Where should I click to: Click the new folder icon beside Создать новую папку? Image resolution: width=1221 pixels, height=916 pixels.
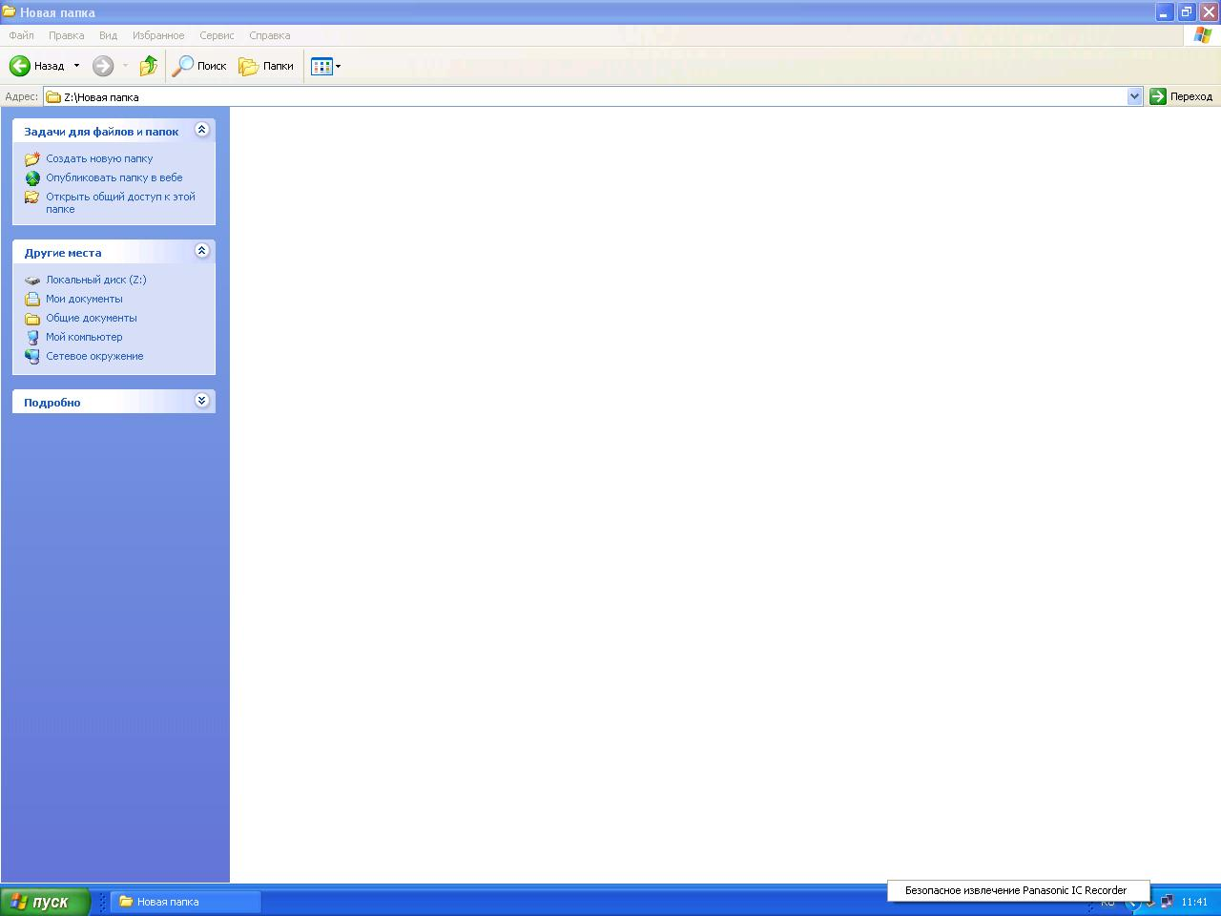pos(32,158)
